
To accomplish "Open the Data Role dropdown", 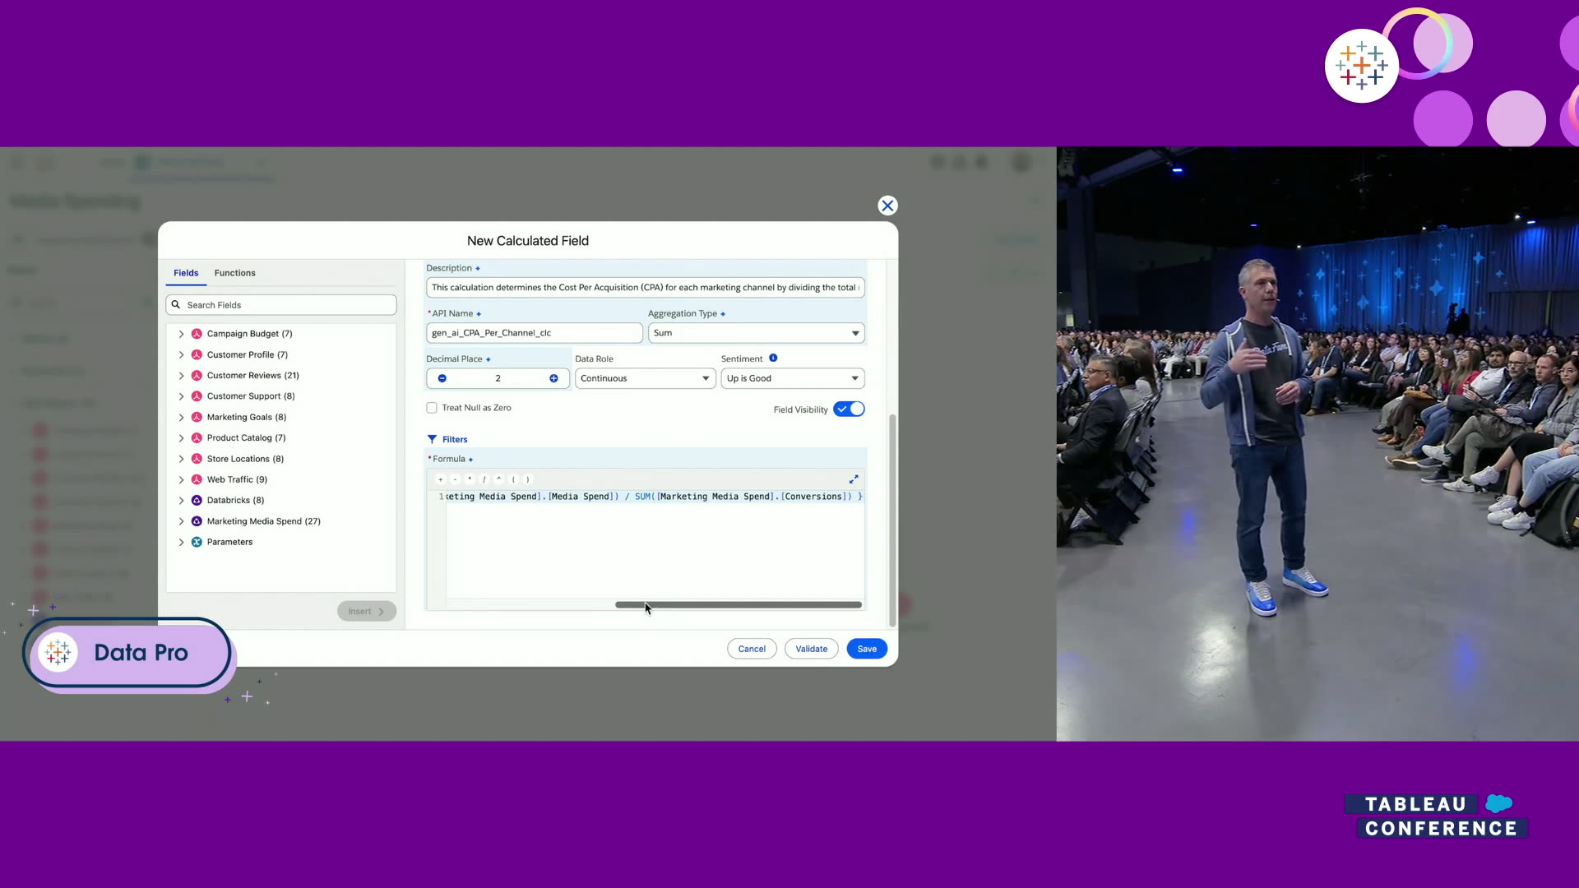I will (645, 378).
